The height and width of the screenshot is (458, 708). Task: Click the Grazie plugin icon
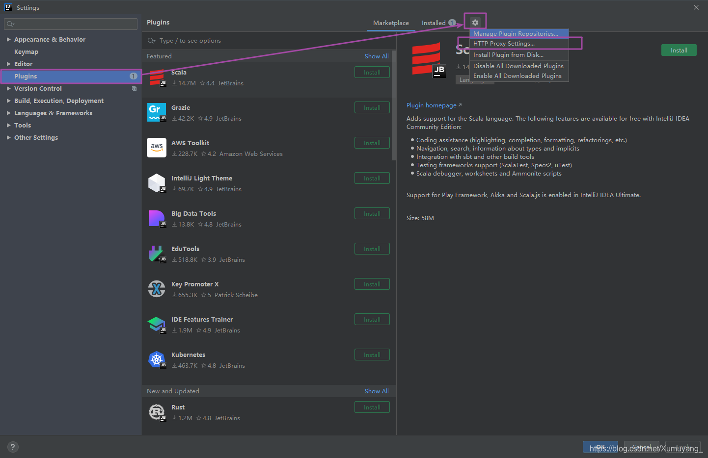pos(157,113)
